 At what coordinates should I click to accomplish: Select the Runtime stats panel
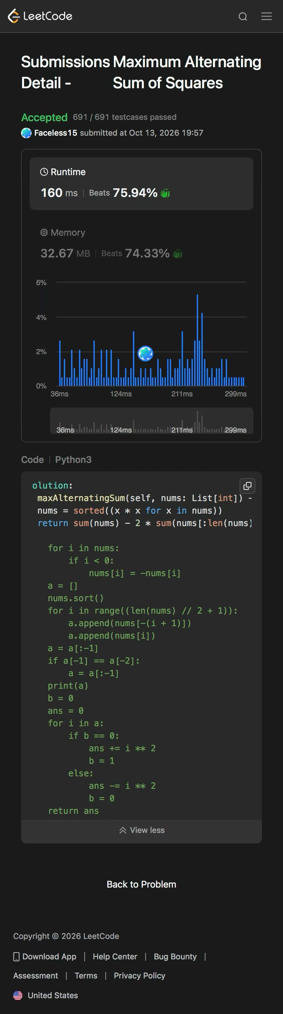[x=141, y=183]
